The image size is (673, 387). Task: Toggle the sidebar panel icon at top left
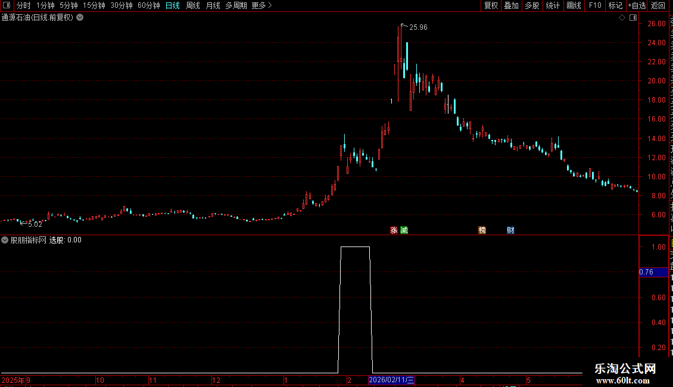click(x=7, y=5)
